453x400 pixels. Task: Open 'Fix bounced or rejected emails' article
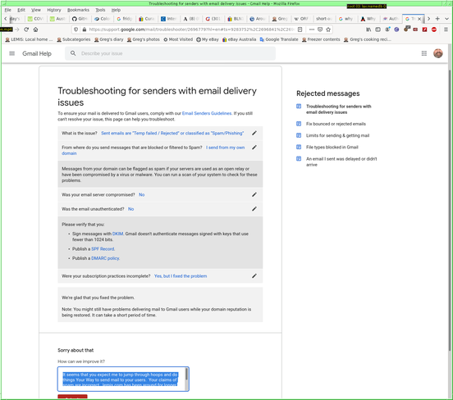tap(336, 124)
